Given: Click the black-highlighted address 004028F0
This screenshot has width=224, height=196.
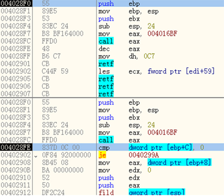Looking at the screenshot, I should pyautogui.click(x=16, y=3).
